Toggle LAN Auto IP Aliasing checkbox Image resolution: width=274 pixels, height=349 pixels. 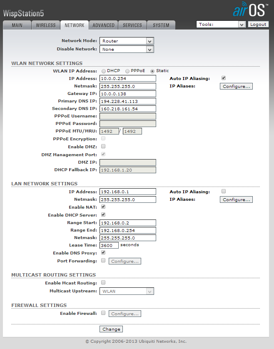click(x=224, y=191)
